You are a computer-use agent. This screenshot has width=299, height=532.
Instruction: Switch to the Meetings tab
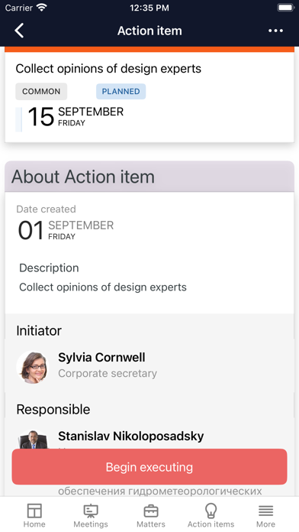click(x=91, y=515)
